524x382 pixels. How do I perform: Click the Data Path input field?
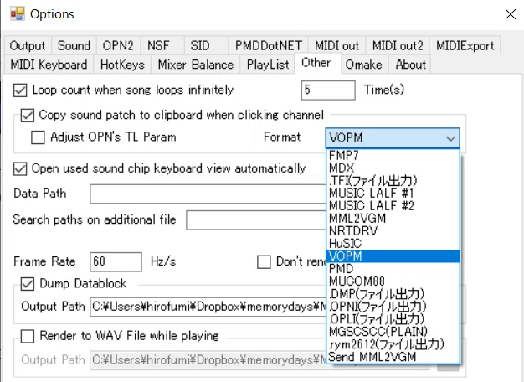(208, 194)
